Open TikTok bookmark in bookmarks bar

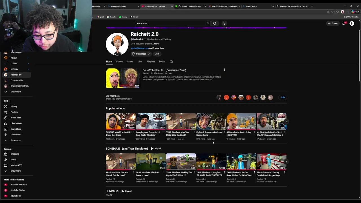pos(134,17)
